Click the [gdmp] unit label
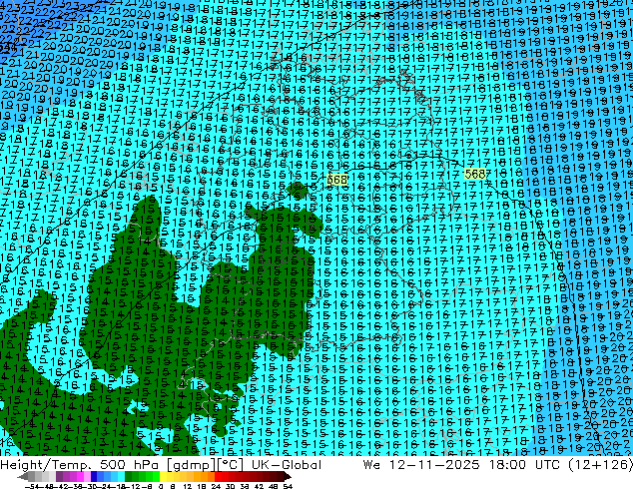 (x=190, y=465)
